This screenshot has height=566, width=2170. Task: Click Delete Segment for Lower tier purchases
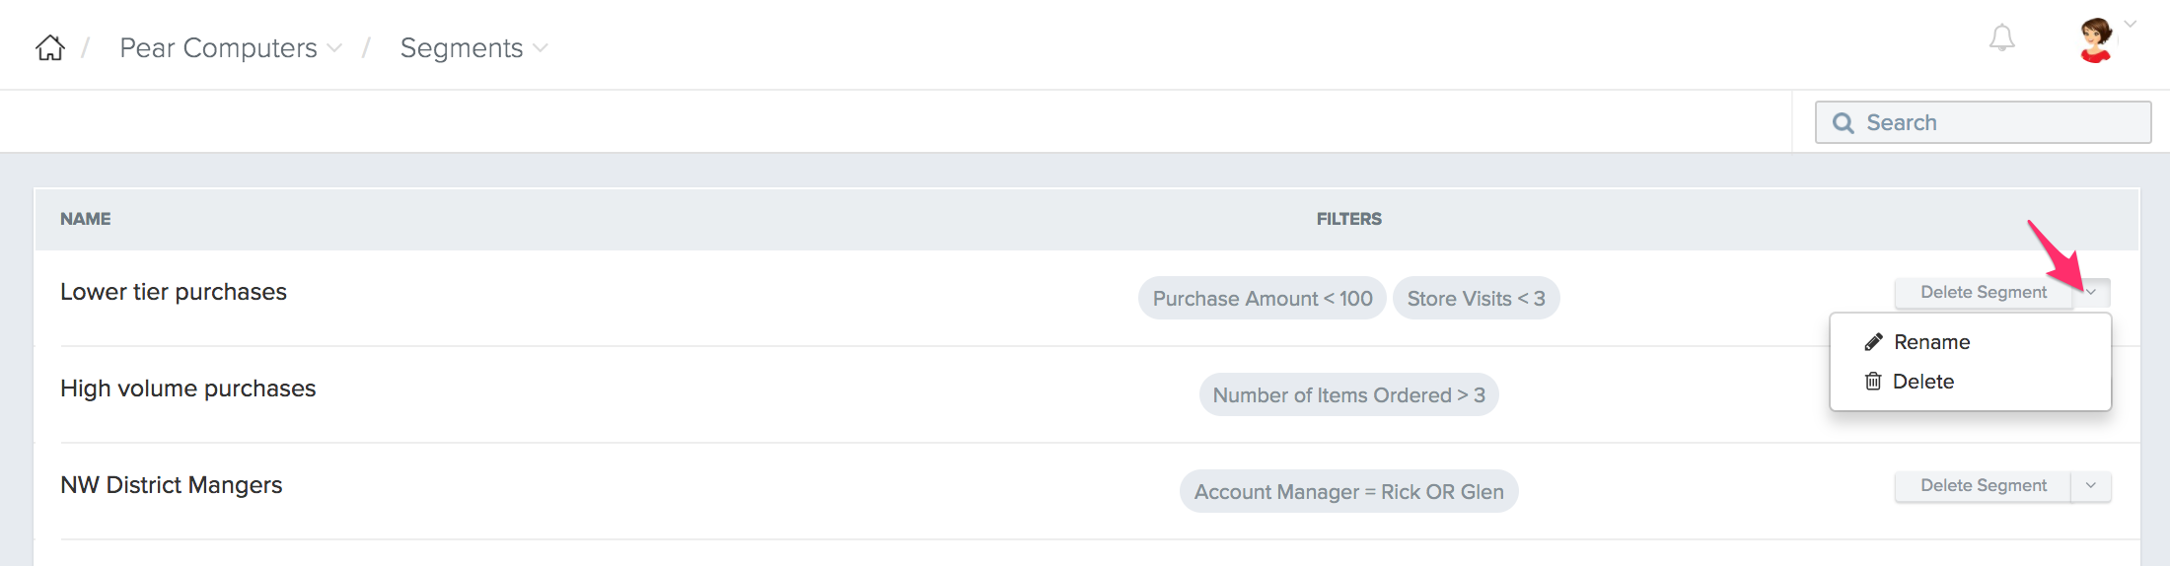(1983, 292)
